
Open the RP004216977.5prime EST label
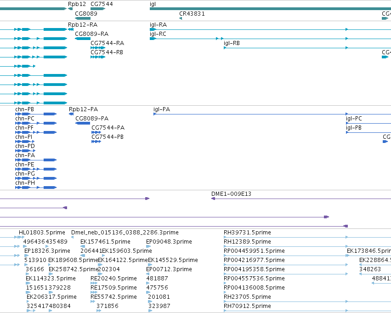(254, 261)
